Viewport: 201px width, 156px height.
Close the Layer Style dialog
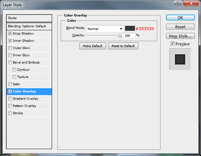pos(191,3)
